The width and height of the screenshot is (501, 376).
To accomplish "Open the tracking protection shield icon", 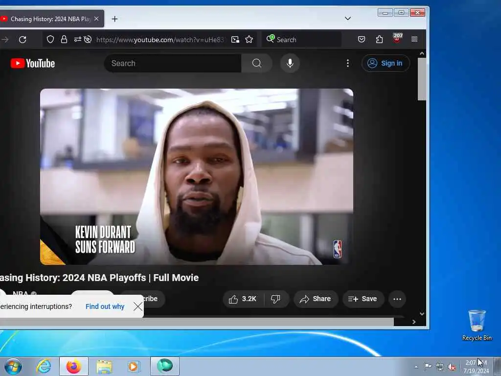I will coord(50,39).
